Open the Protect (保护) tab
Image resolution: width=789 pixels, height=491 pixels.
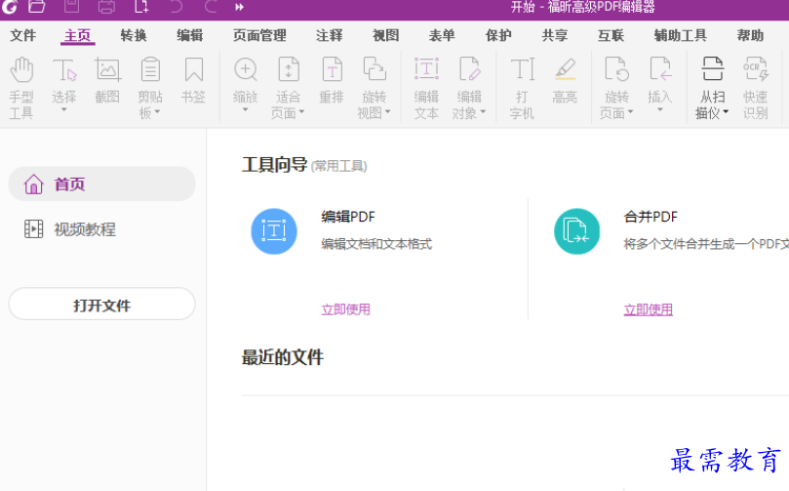click(x=498, y=35)
